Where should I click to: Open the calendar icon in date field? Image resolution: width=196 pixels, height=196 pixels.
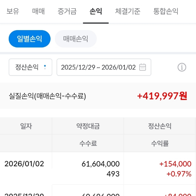tap(142, 67)
